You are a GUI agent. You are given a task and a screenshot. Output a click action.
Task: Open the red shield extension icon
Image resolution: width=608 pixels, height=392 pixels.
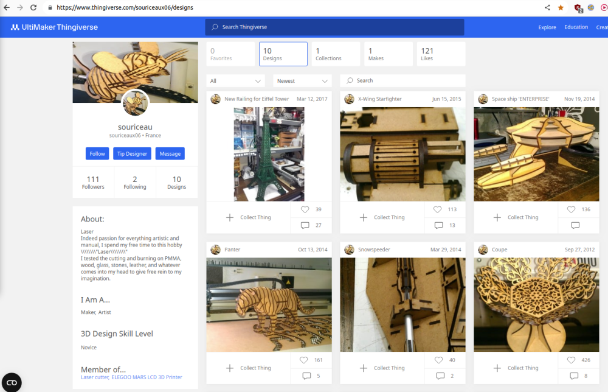578,8
